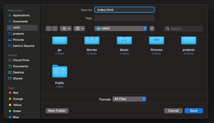The width and height of the screenshot is (214, 123).
Task: Collapse the dialog with the chevron button
Action: 152,29
